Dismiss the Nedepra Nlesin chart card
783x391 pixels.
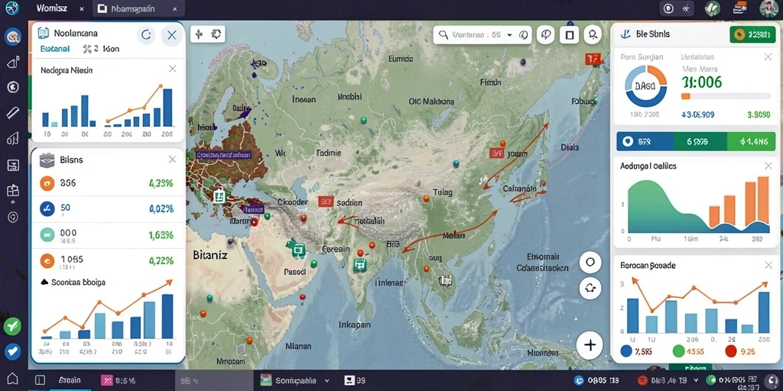172,69
